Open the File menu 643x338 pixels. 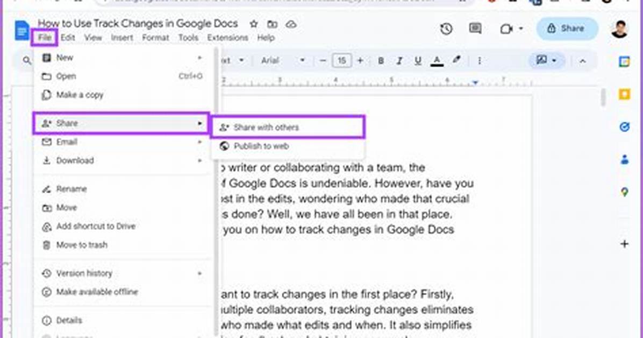(x=45, y=38)
